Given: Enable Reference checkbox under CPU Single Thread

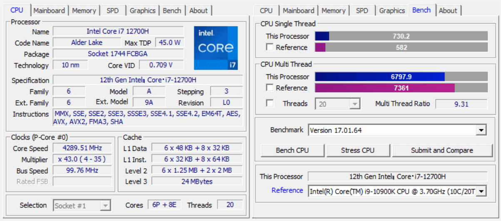Looking at the screenshot, I should (x=270, y=47).
